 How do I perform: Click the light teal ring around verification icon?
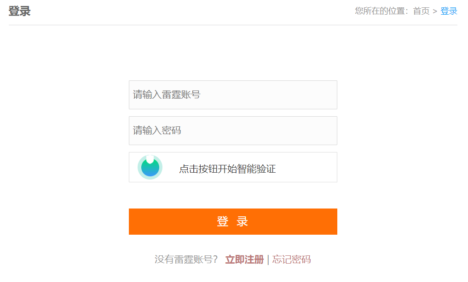(139, 167)
